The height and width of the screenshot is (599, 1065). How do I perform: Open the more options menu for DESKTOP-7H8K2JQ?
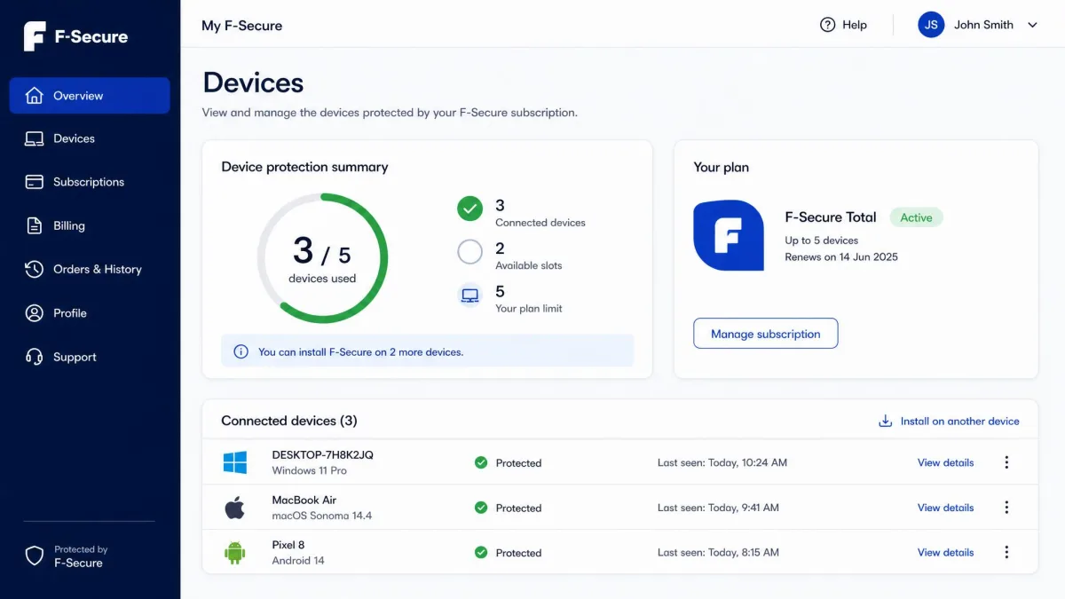(x=1006, y=462)
